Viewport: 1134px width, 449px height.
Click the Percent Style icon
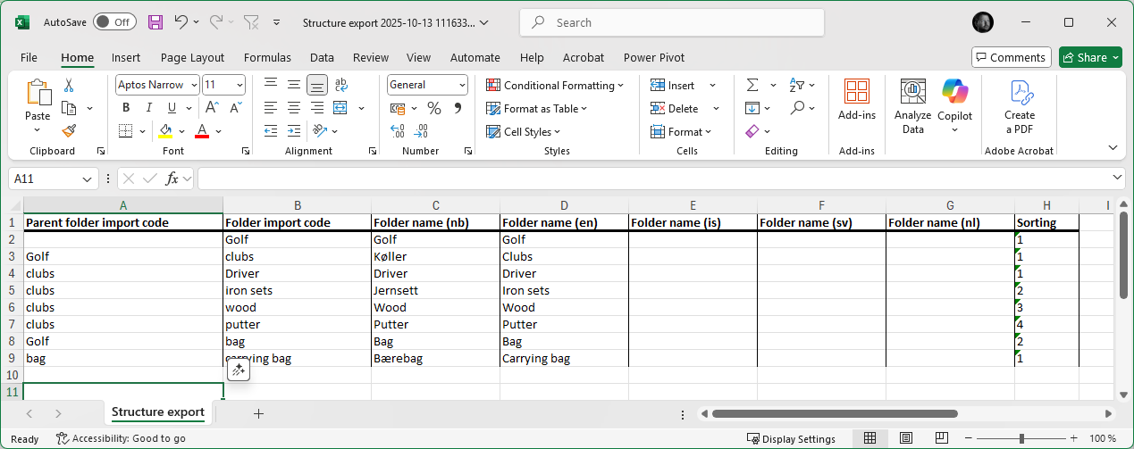(x=434, y=108)
